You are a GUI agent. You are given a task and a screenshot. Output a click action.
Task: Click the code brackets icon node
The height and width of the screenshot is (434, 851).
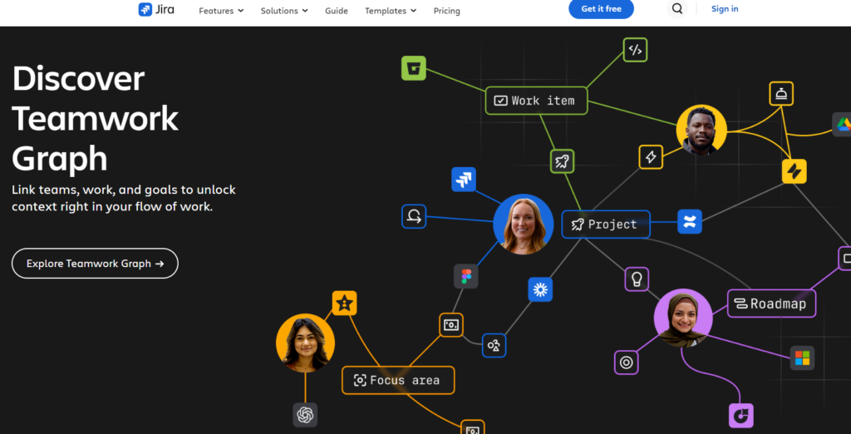point(635,50)
